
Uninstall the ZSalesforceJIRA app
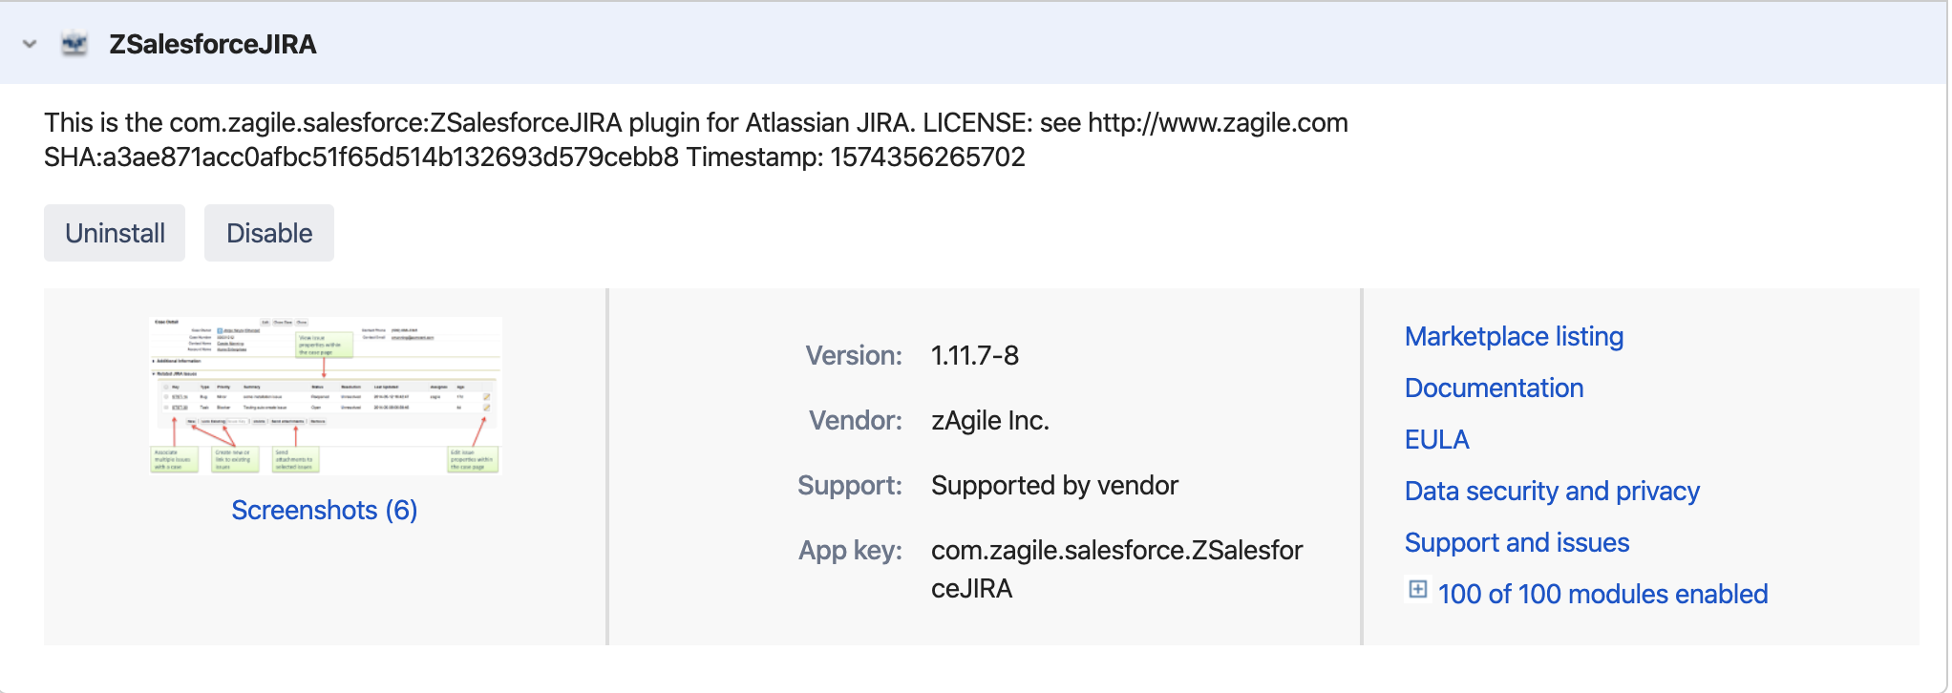(x=115, y=233)
